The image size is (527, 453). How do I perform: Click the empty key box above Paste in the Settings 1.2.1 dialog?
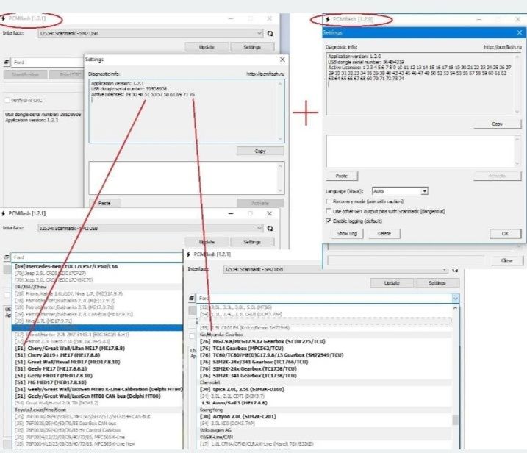pyautogui.click(x=187, y=178)
